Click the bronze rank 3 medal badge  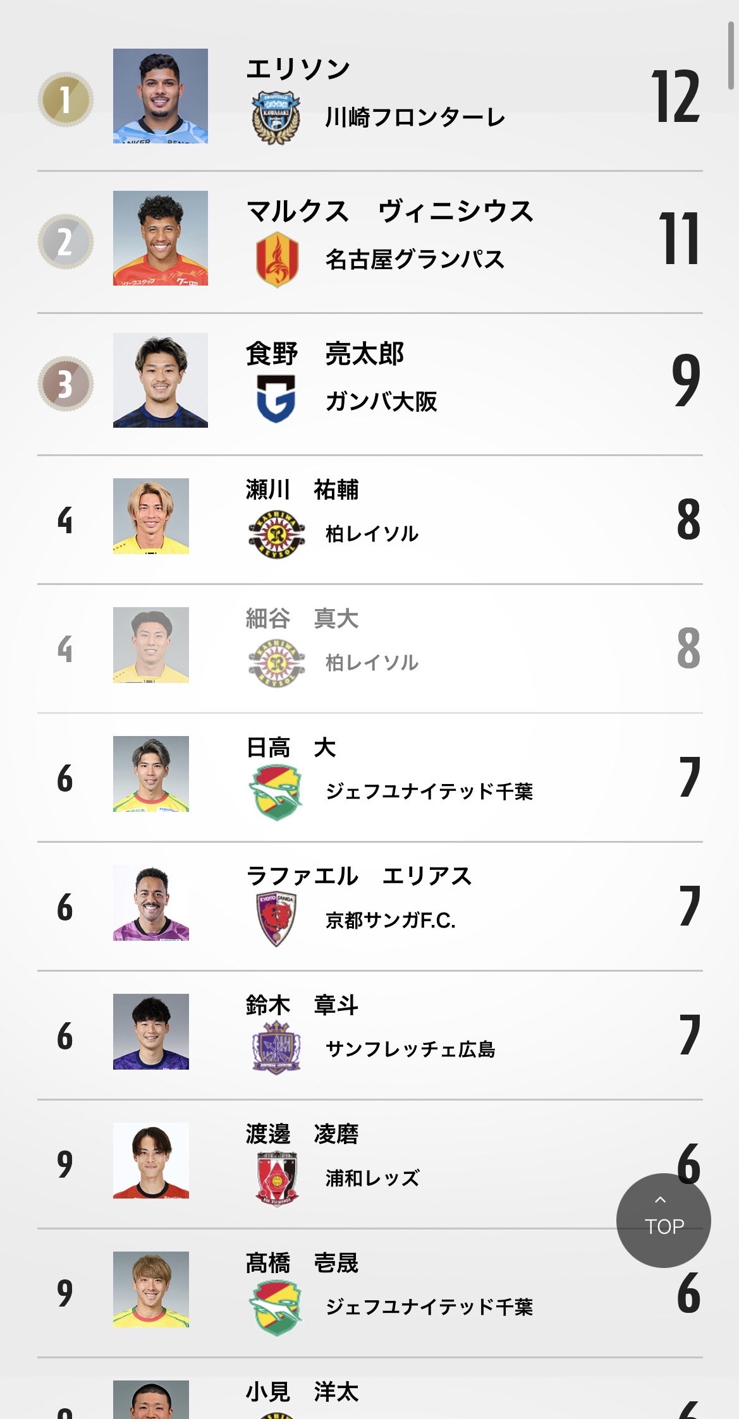[x=65, y=383]
